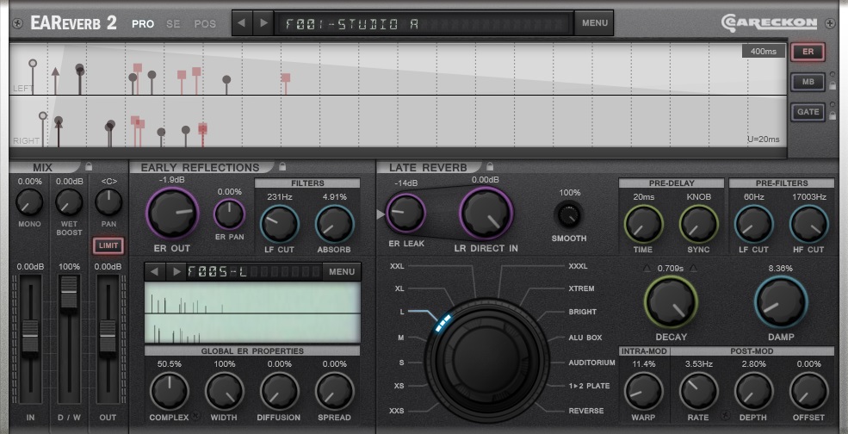
Task: Switch to the SE mode tab
Action: [173, 24]
